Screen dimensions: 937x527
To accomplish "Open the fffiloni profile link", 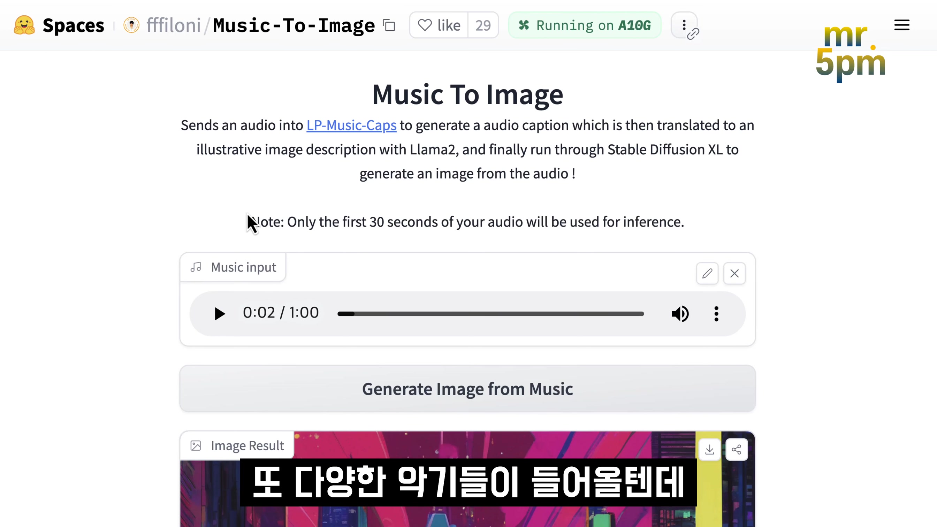I will click(174, 25).
